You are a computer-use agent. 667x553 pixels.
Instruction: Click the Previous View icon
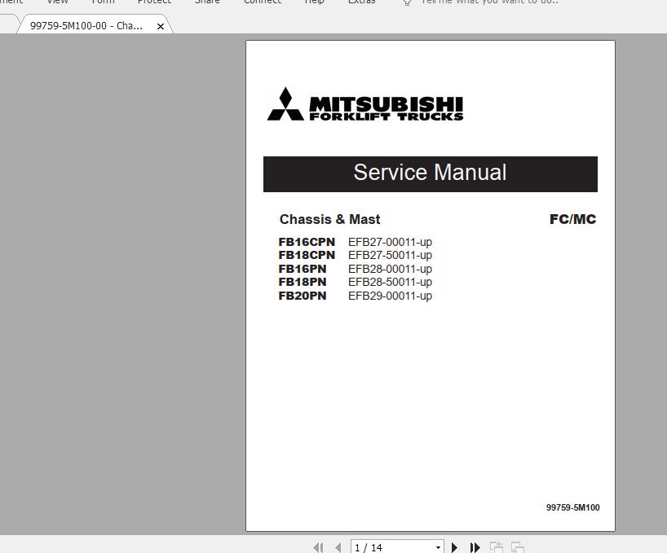click(x=496, y=547)
